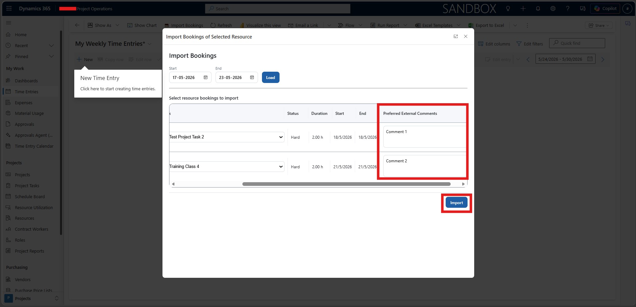Open the Start date calendar picker

point(206,78)
